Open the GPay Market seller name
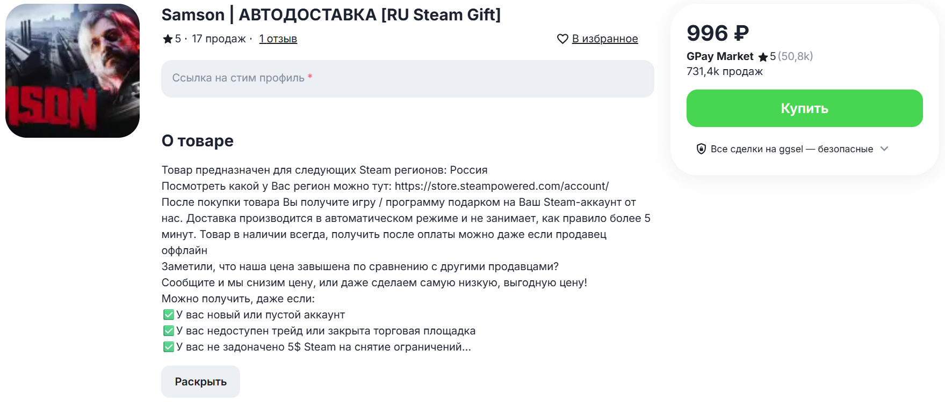 point(720,56)
